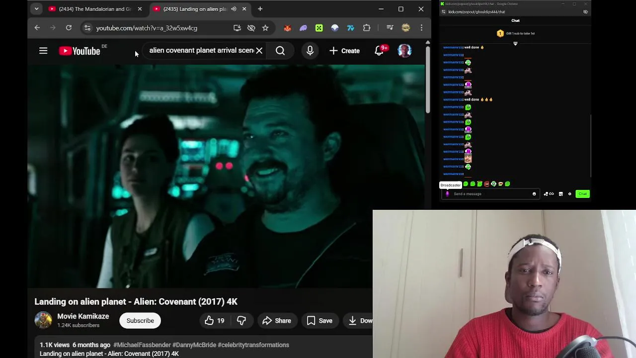Dislike the video
Viewport: 636px width, 358px height.
point(241,321)
